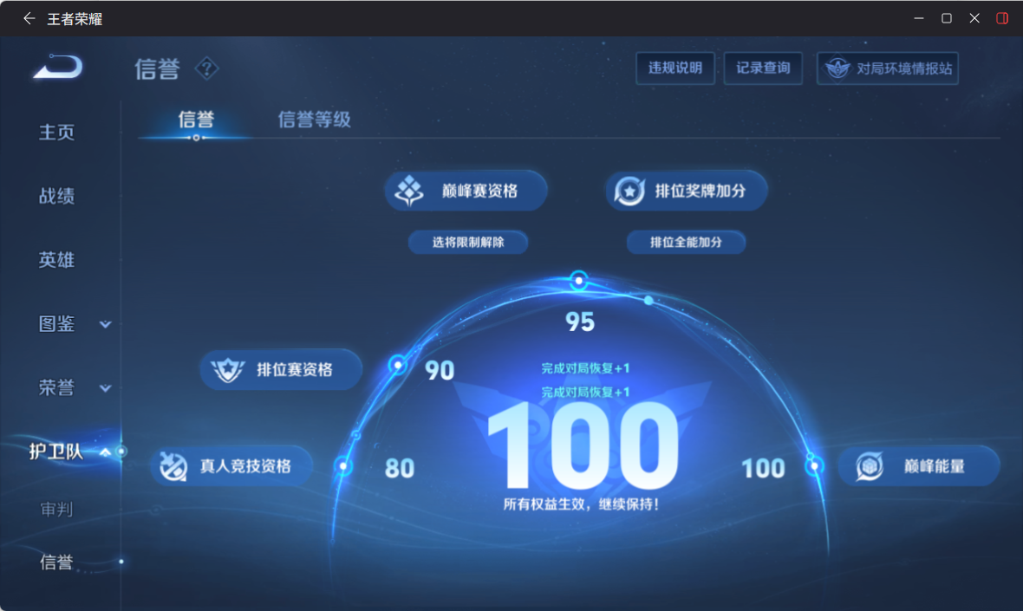This screenshot has width=1023, height=611.
Task: Open the 巅峰赛资格 diamond icon
Action: point(410,189)
